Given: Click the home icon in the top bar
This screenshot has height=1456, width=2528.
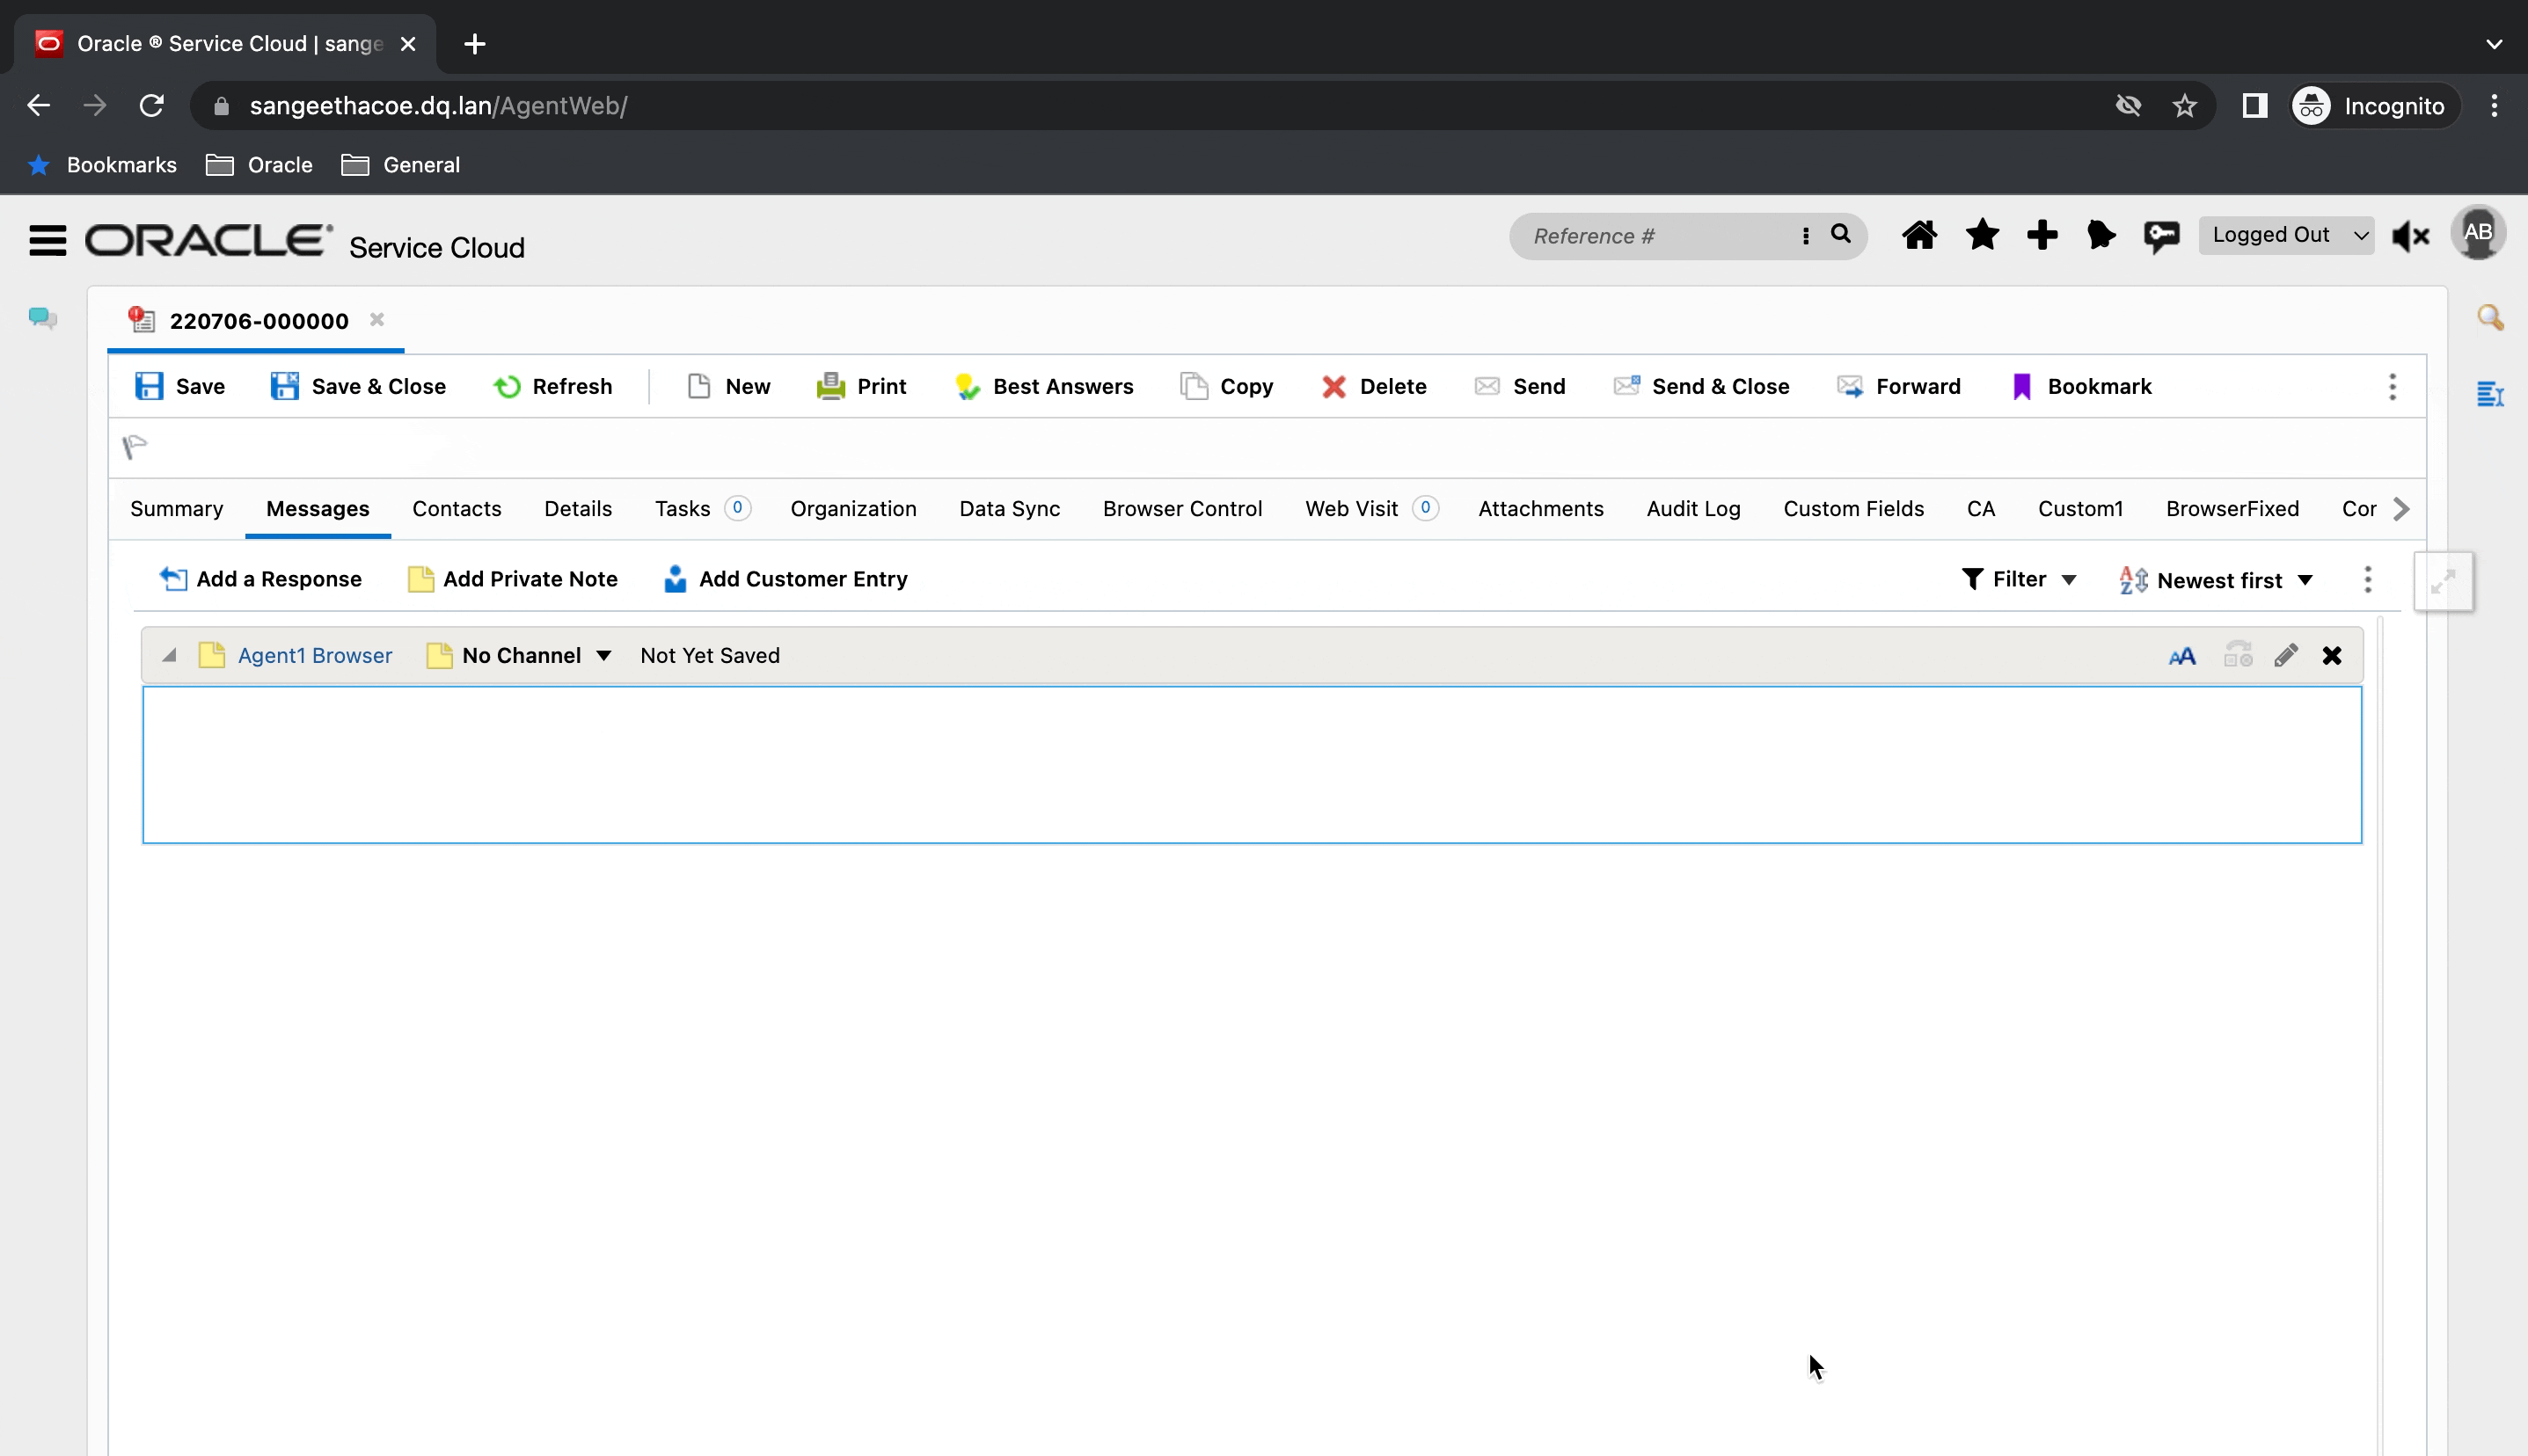Looking at the screenshot, I should 1920,235.
